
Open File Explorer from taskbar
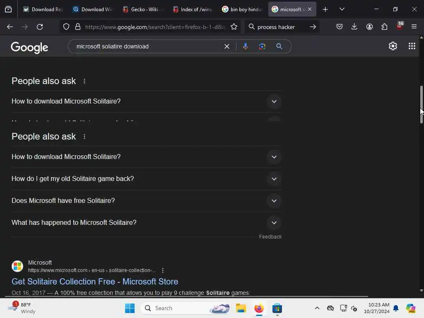pyautogui.click(x=241, y=308)
